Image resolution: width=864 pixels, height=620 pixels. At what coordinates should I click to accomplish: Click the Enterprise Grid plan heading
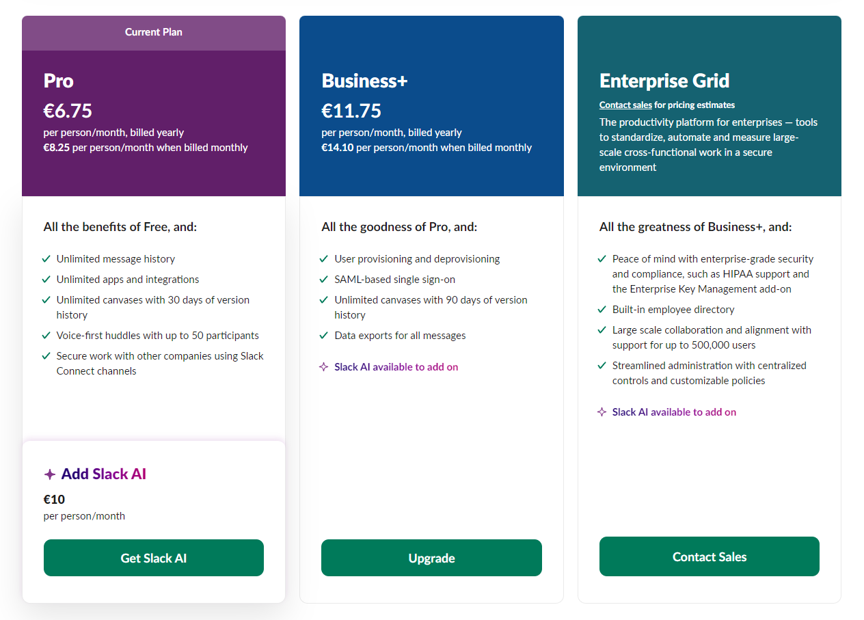click(x=664, y=81)
